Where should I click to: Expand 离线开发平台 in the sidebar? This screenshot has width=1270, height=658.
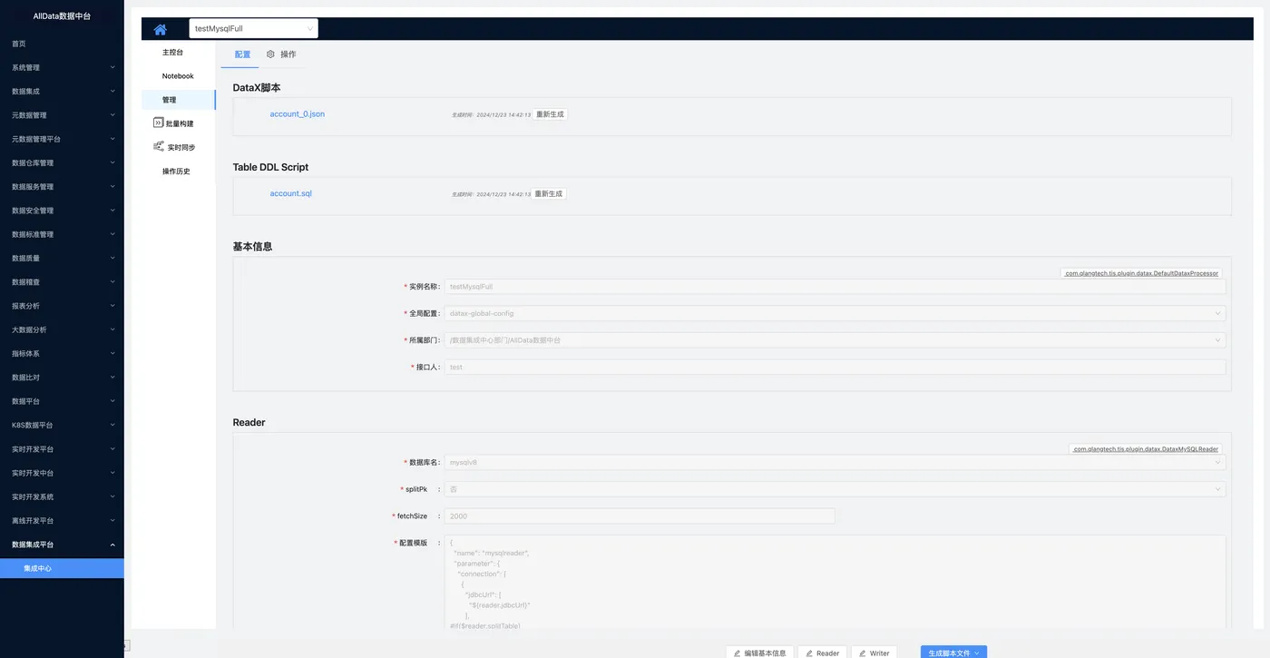click(62, 521)
